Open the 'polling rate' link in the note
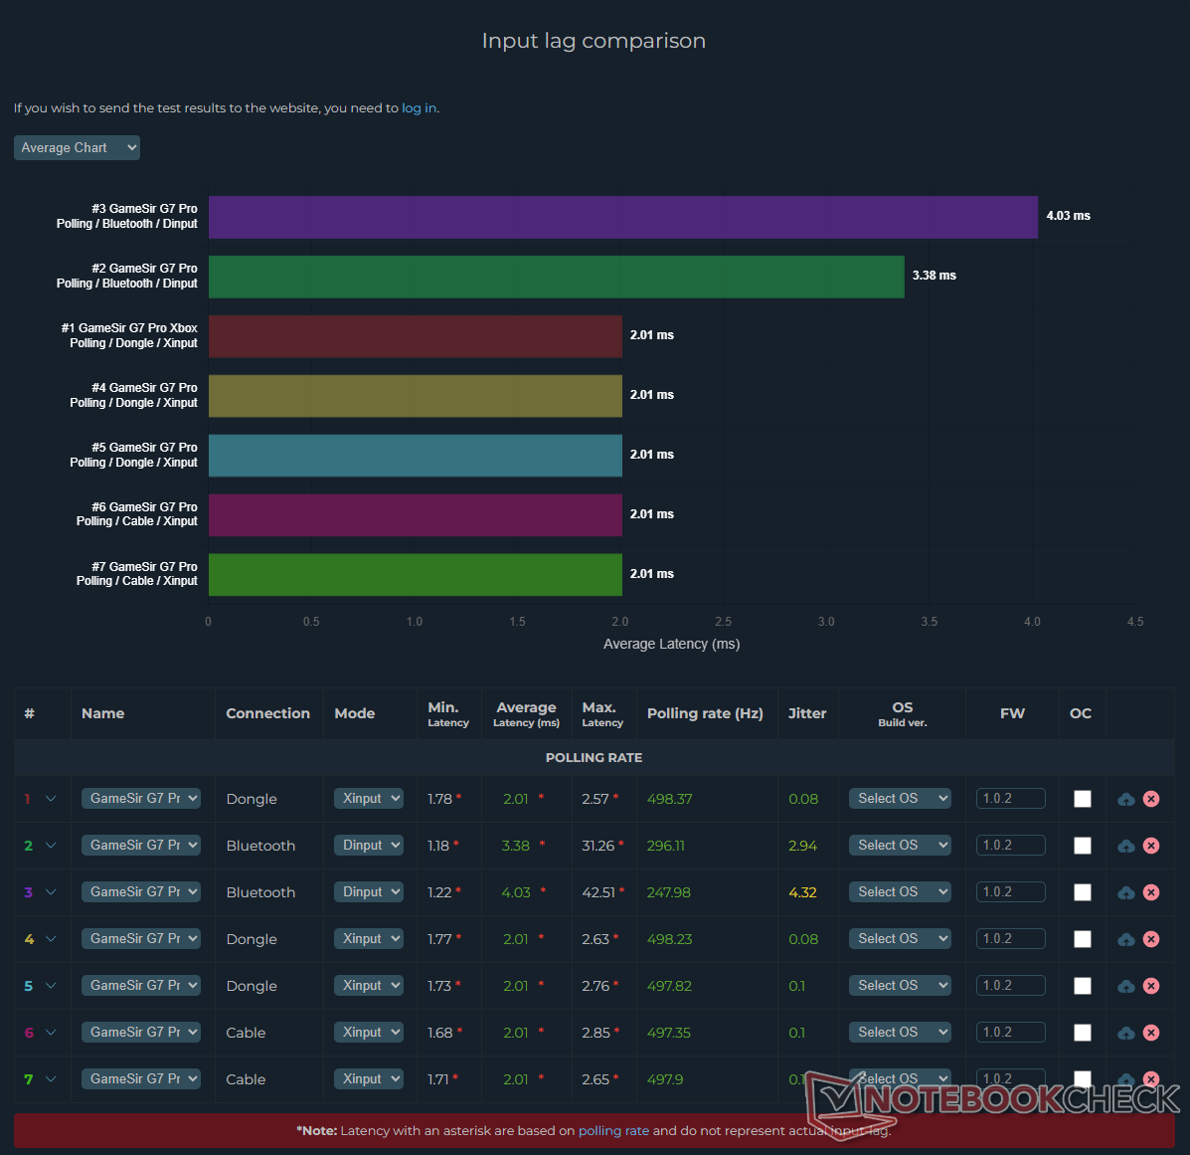The height and width of the screenshot is (1155, 1190). pyautogui.click(x=614, y=1131)
